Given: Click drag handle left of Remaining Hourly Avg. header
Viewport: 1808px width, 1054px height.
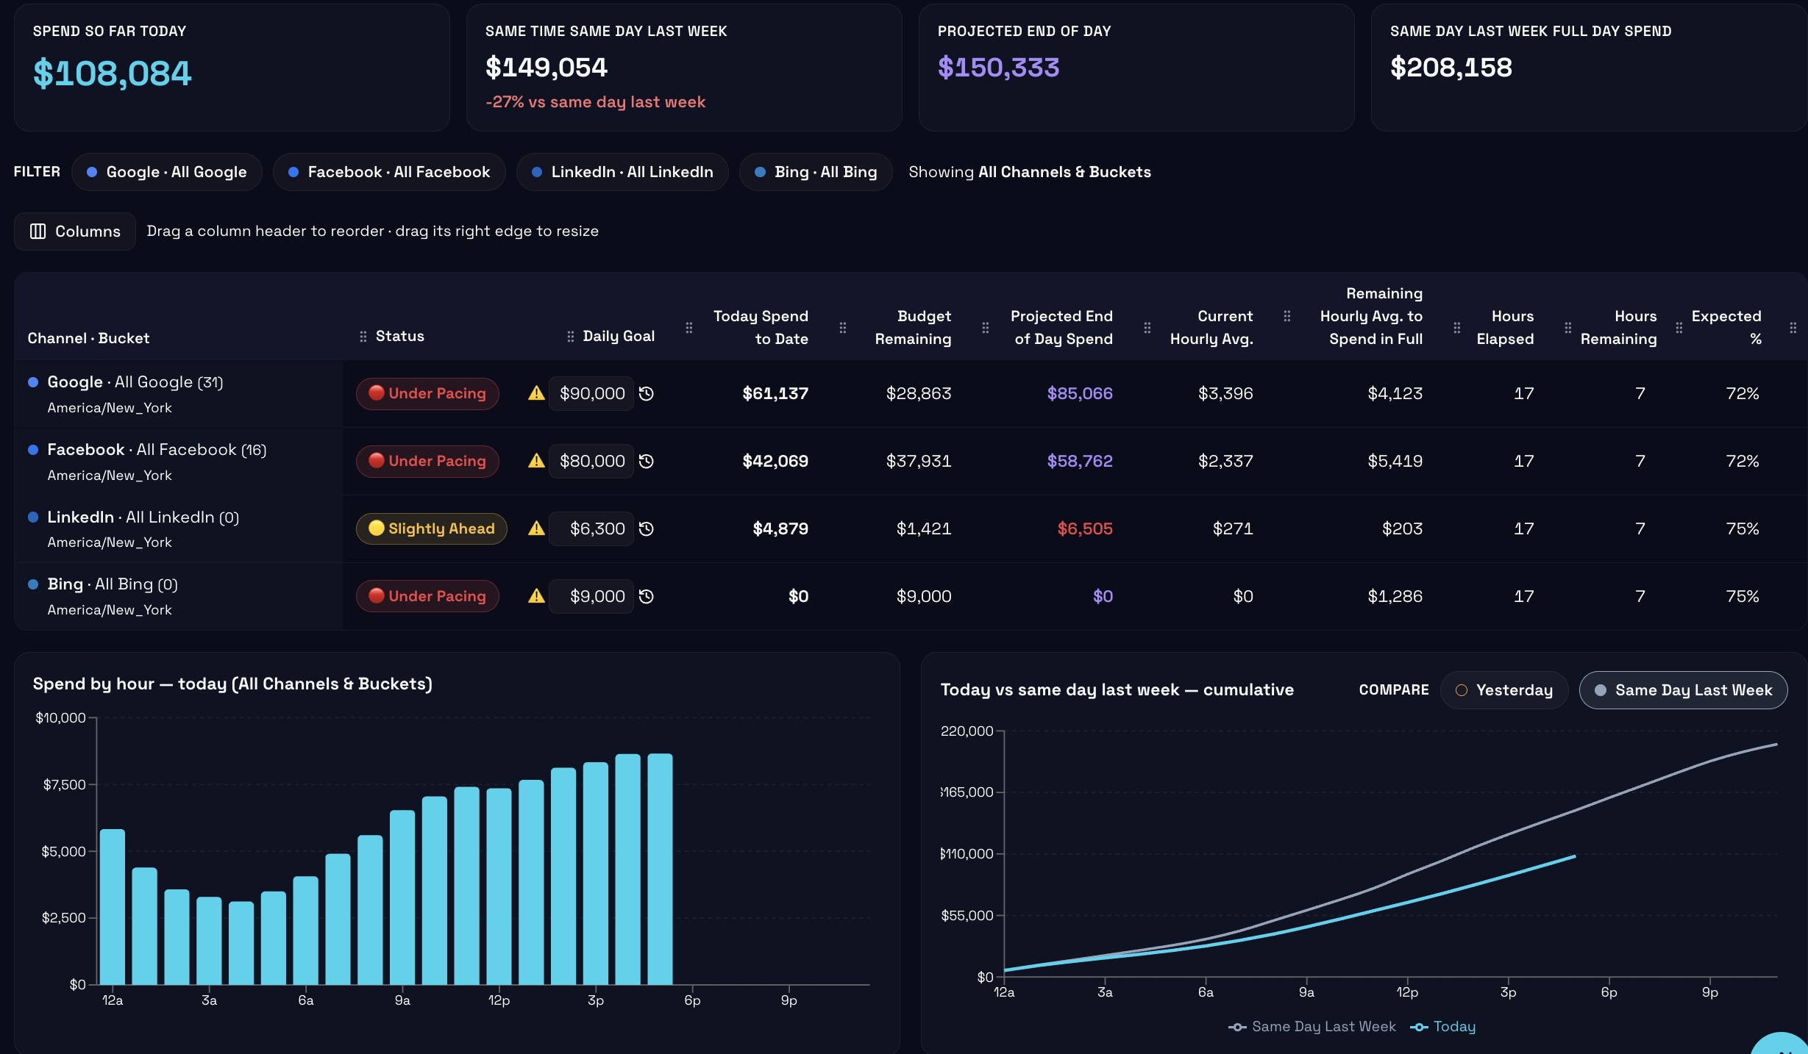Looking at the screenshot, I should (x=1287, y=316).
